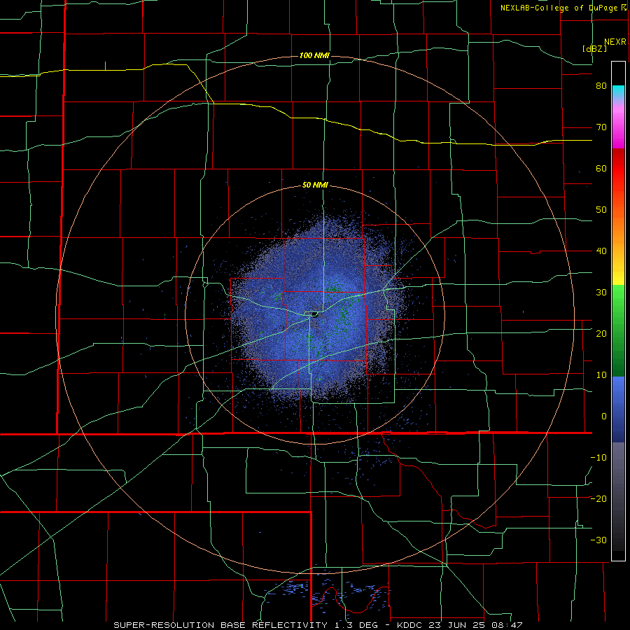
Task: Click the 0 dBZ scale value
Action: pyautogui.click(x=604, y=416)
